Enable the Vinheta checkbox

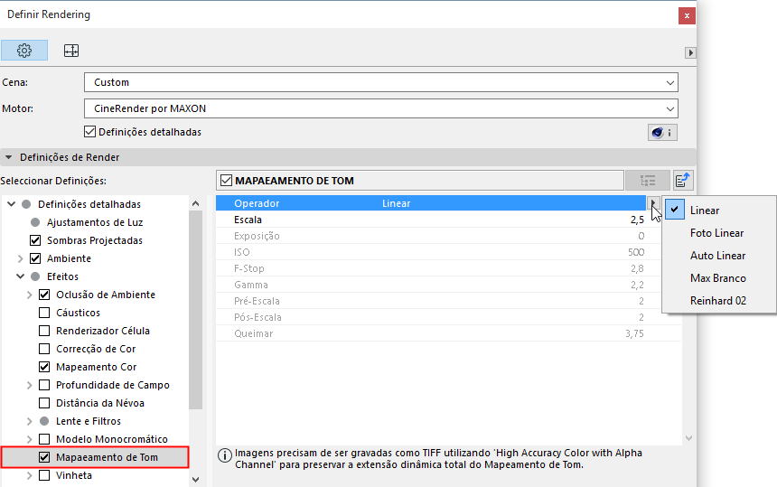point(44,475)
